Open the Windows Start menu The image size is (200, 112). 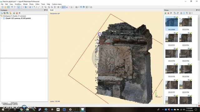pyautogui.click(x=3, y=110)
